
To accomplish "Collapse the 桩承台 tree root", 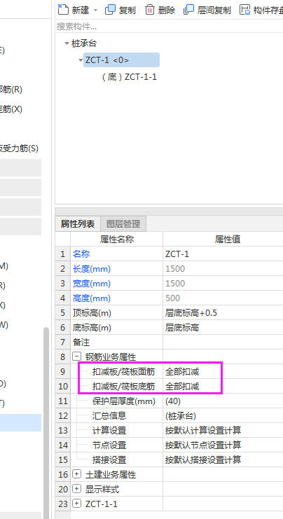I will 67,43.
